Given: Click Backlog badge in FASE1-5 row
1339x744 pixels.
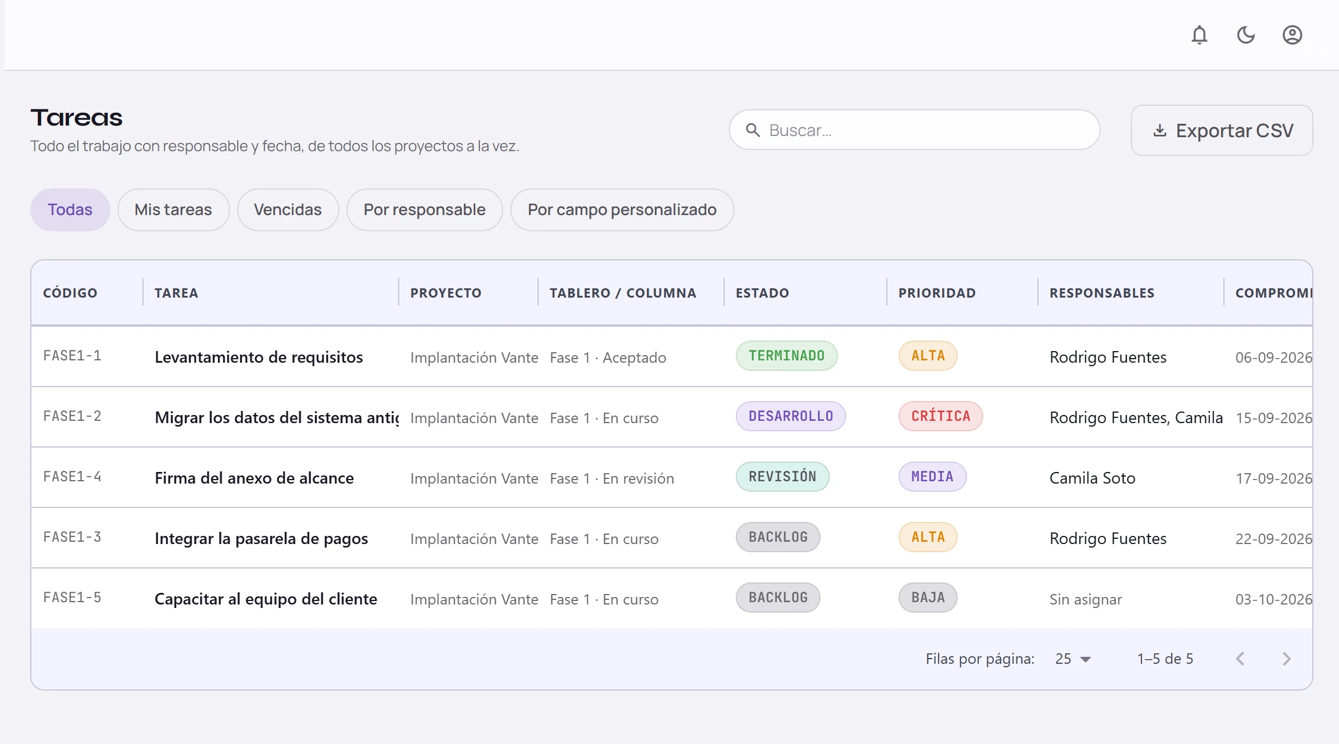Looking at the screenshot, I should tap(778, 598).
